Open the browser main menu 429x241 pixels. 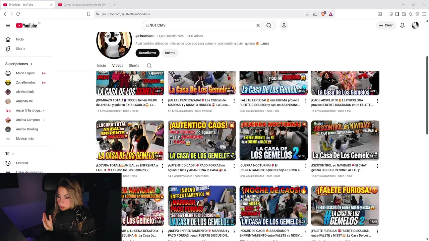424,14
